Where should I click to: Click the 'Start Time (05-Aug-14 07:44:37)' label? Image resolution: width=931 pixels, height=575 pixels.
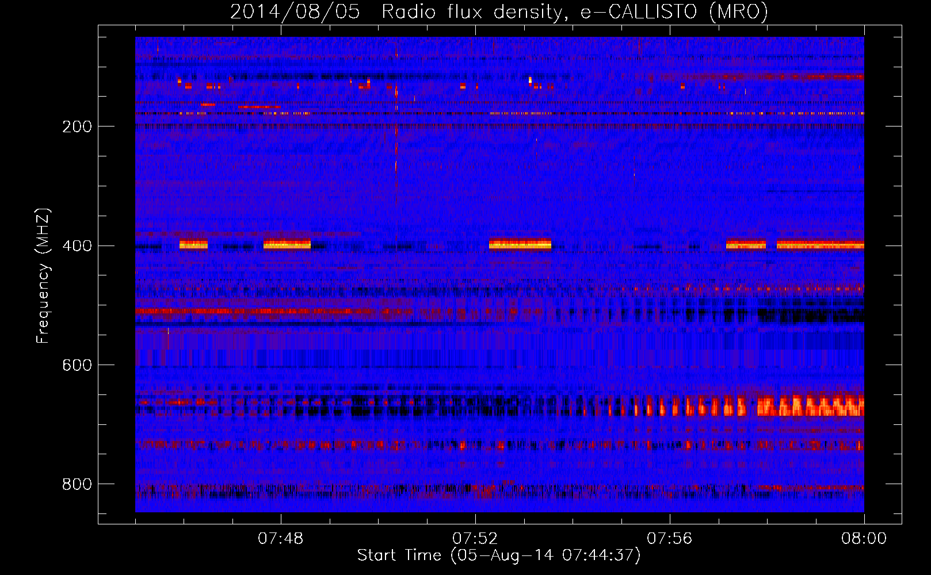coord(499,555)
